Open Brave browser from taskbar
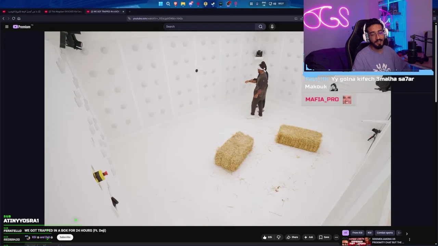 click(176, 4)
